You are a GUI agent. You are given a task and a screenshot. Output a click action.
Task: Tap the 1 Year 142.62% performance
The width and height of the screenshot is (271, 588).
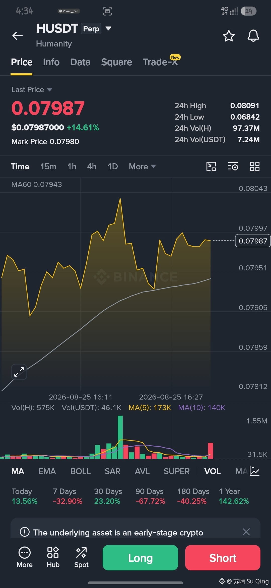pyautogui.click(x=234, y=496)
